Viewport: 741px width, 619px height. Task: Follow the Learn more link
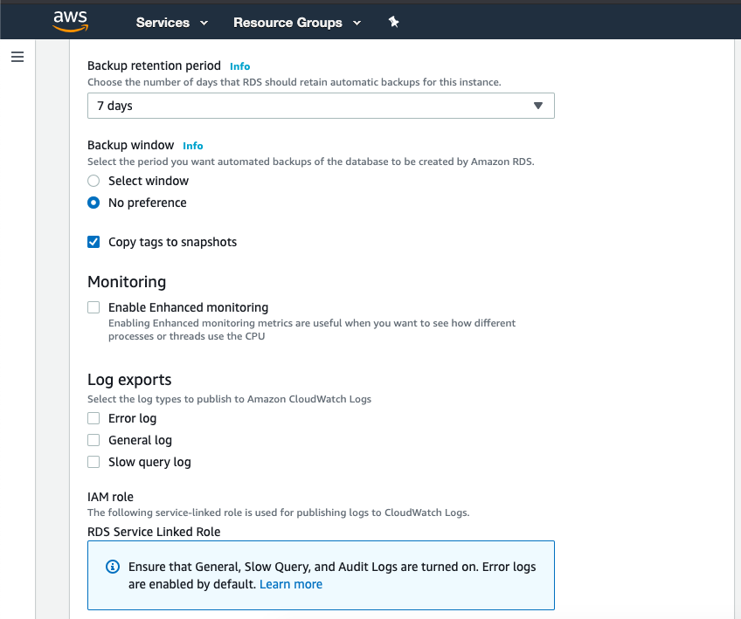click(291, 584)
